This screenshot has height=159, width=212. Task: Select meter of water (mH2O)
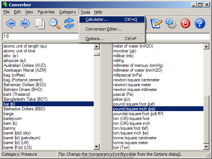click(133, 46)
